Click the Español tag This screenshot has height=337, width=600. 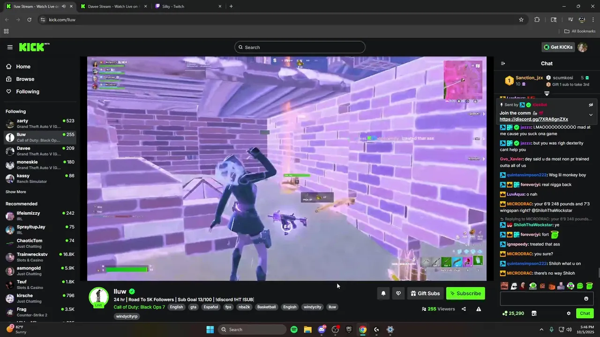(211, 307)
